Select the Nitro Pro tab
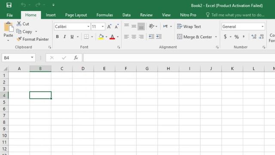This screenshot has height=155, width=275. coord(188,15)
